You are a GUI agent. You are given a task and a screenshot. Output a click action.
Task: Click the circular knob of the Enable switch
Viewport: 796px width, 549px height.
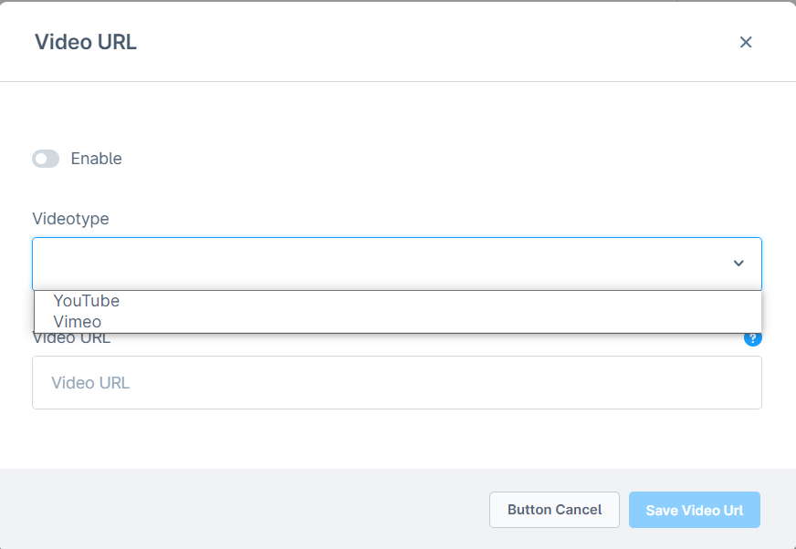click(x=40, y=159)
